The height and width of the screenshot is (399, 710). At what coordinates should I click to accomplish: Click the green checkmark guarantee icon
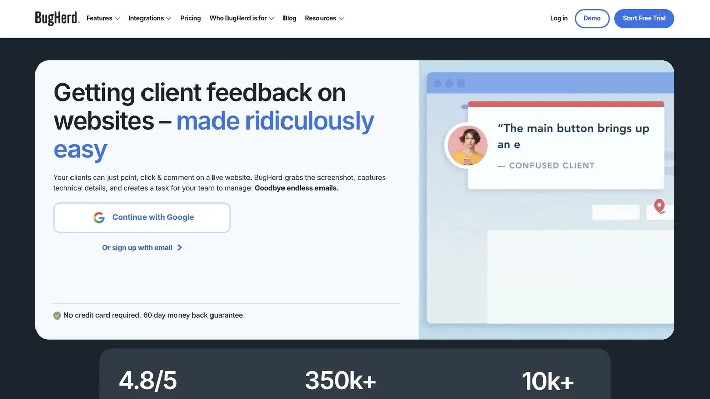point(57,315)
